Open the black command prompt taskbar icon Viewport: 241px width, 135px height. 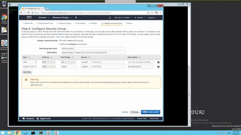point(33,133)
